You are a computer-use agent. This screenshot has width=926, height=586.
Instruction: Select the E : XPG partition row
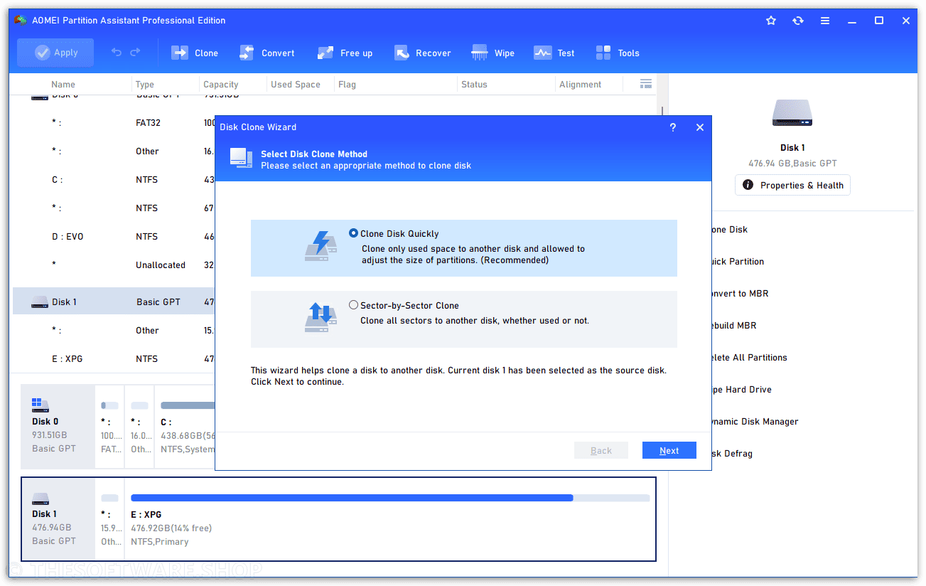114,358
